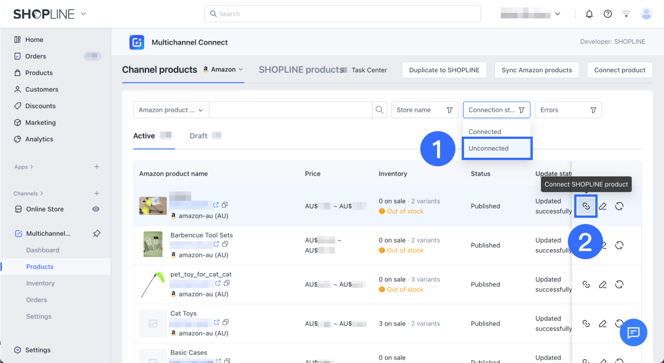Expand the Channels section
This screenshot has height=363, width=664.
click(x=28, y=193)
